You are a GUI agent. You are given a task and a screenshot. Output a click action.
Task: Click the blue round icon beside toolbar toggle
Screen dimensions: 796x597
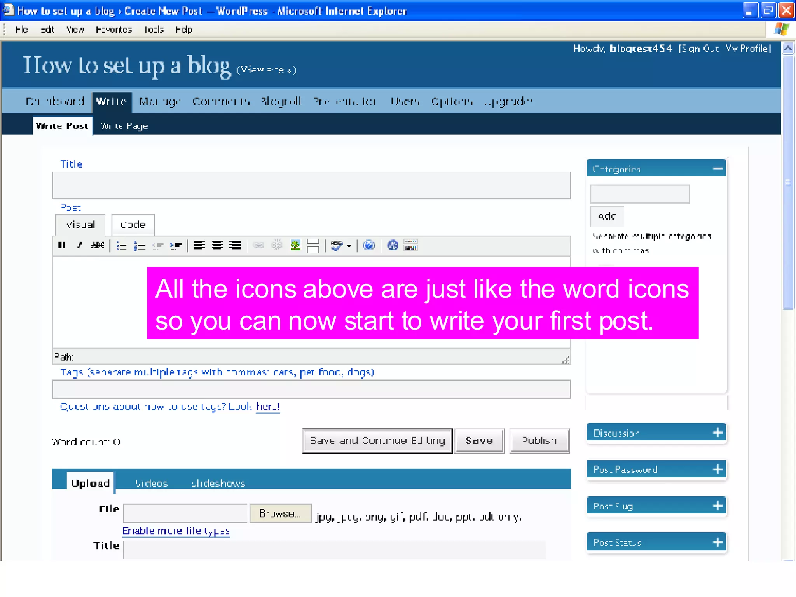pos(393,245)
